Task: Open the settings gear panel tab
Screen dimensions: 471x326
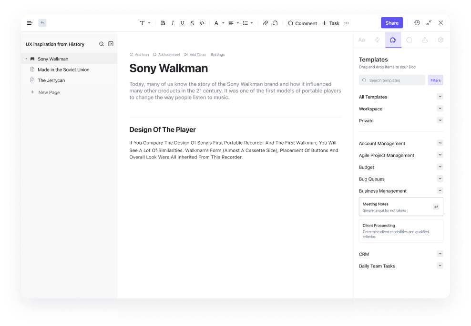Action: [x=440, y=40]
